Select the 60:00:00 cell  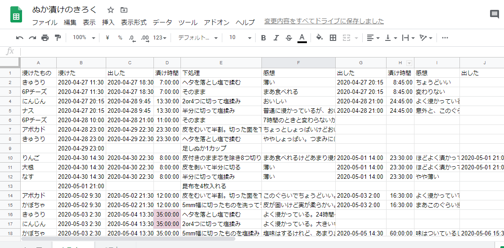tap(400, 234)
